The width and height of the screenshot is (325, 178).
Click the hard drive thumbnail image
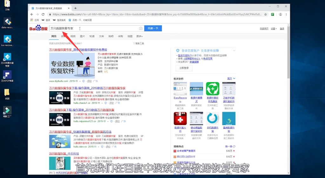click(x=60, y=163)
